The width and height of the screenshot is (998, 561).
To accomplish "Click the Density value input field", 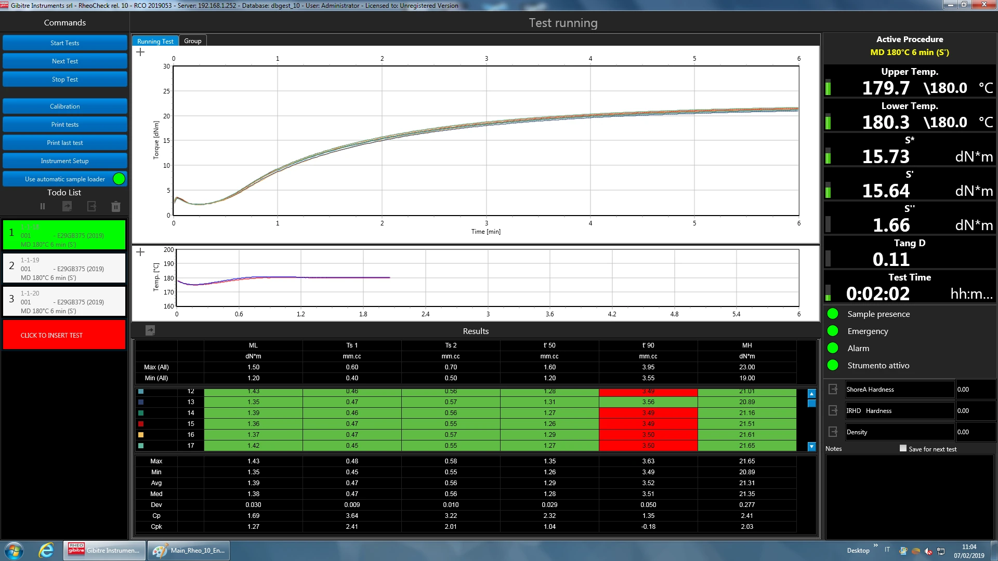I will click(x=974, y=432).
